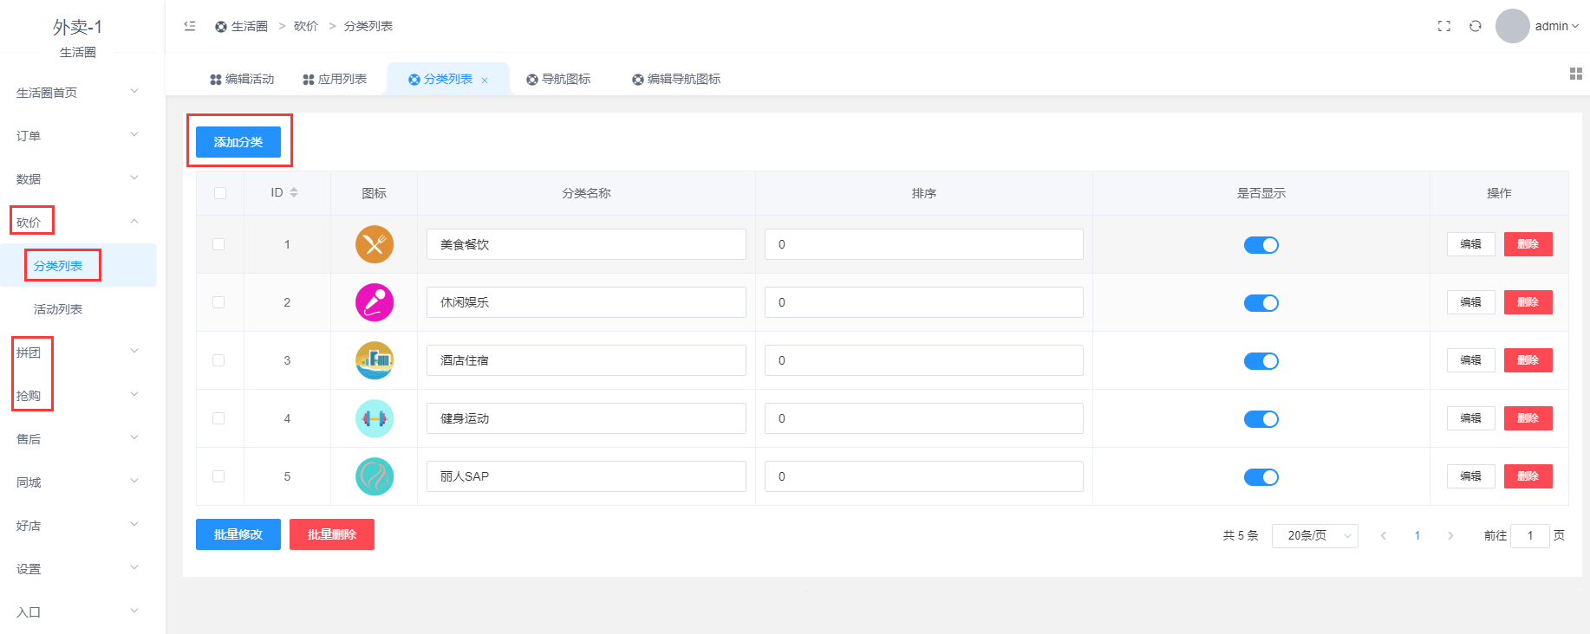The image size is (1590, 634).
Task: Collapse the 砍价 sidebar menu
Action: (78, 222)
